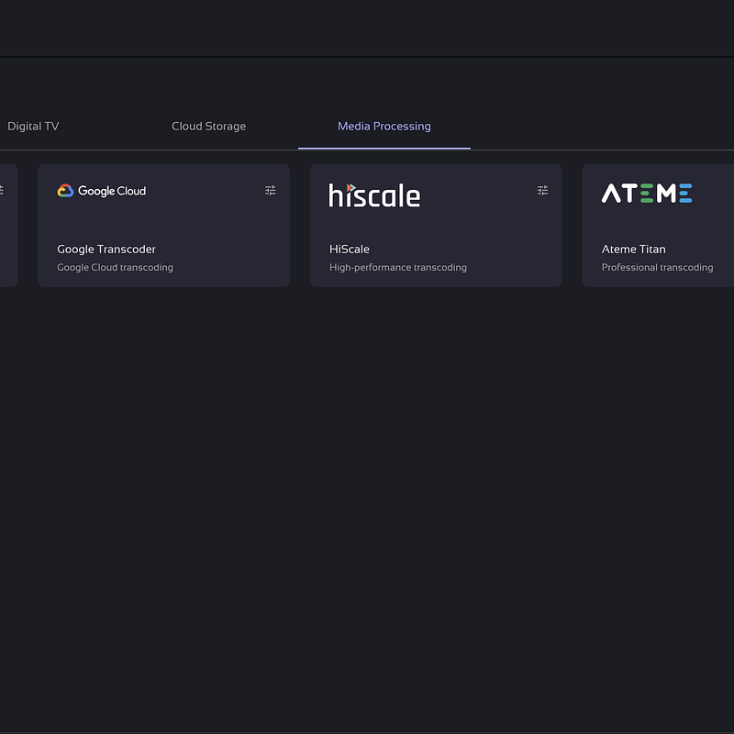Click the Google Transcoder title

[x=106, y=250]
